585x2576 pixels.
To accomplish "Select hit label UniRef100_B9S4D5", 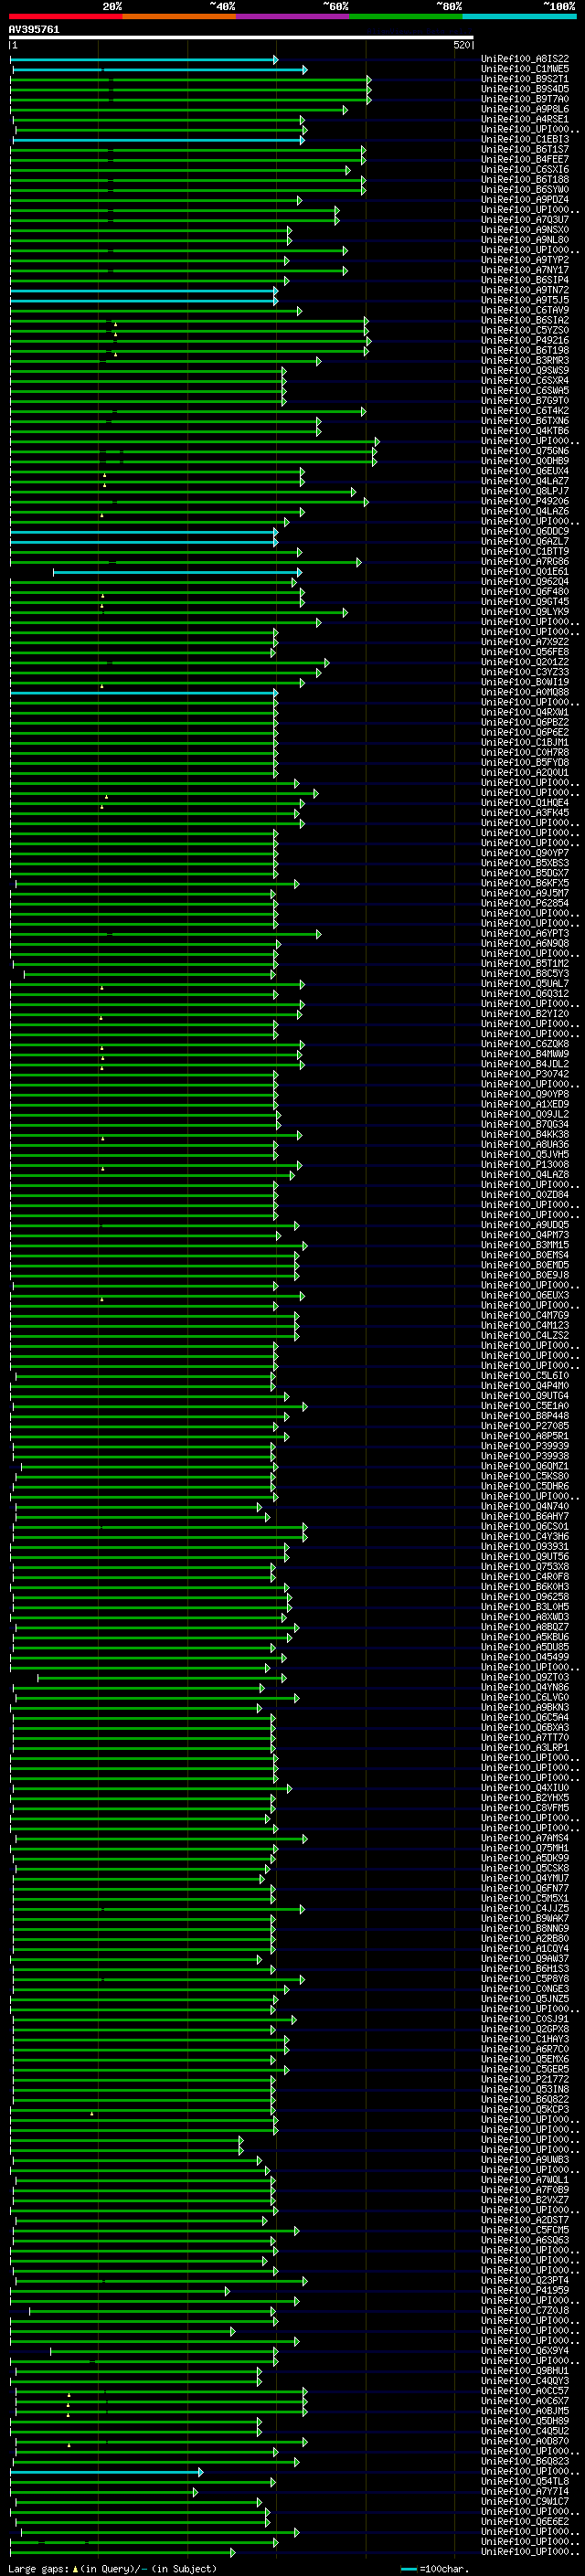I will [525, 89].
